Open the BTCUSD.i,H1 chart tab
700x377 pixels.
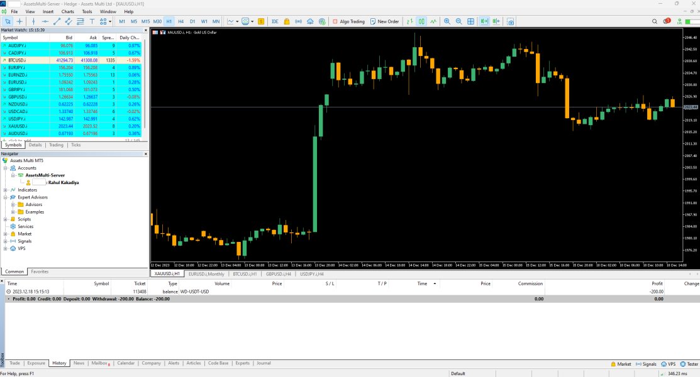(x=245, y=274)
